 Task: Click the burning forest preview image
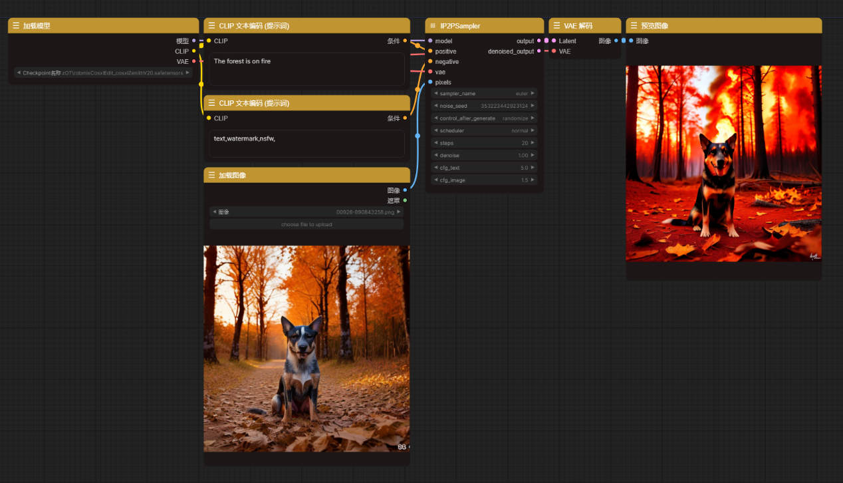[x=723, y=163]
